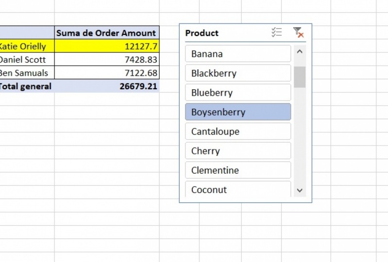Select the 7428.83 value cell
The height and width of the screenshot is (262, 388).
pos(107,59)
